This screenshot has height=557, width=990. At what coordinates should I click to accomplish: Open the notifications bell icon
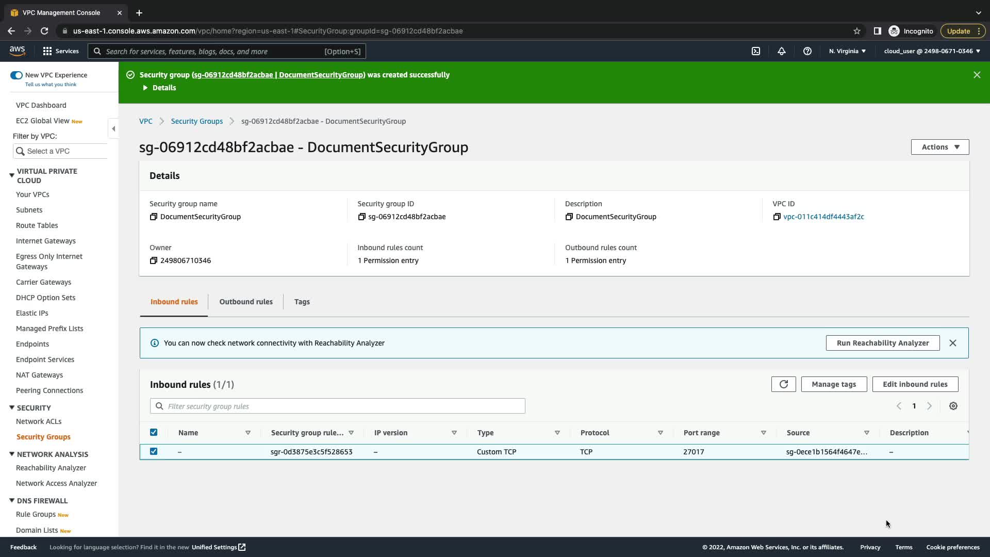[x=782, y=51]
